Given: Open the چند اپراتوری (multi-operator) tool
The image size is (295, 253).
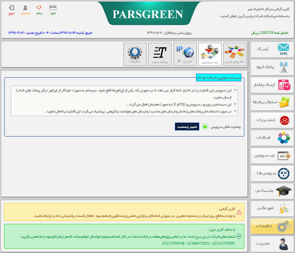Looking at the screenshot, I should [x=209, y=54].
